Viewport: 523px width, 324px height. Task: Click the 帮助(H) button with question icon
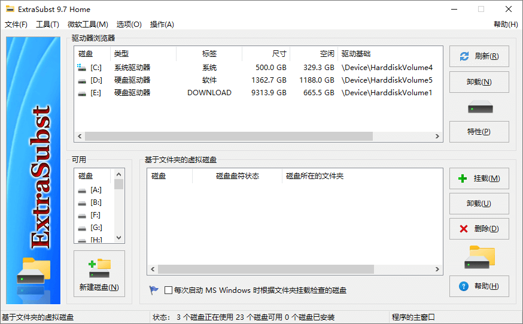(479, 286)
